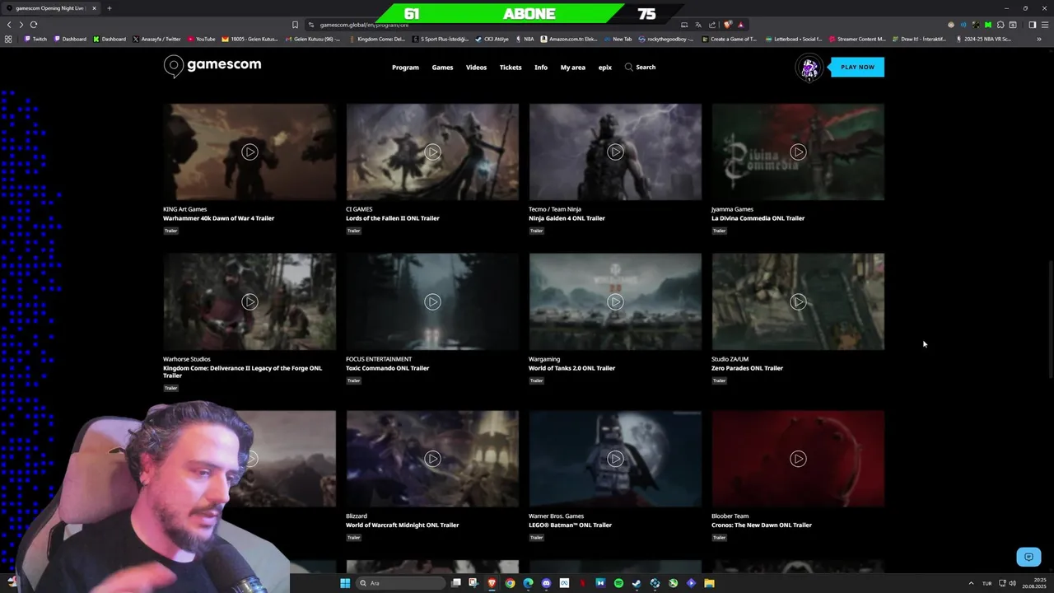Screen dimensions: 1054x593
Task: Click the TUR keyboard language indicator
Action: (x=986, y=583)
